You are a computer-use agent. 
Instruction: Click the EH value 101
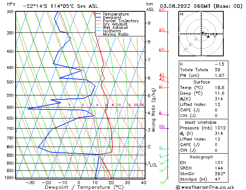click(x=219, y=163)
